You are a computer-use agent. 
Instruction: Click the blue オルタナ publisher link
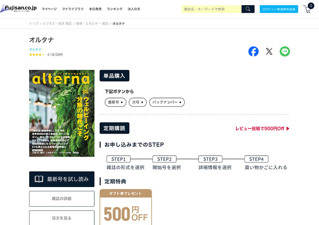35,49
